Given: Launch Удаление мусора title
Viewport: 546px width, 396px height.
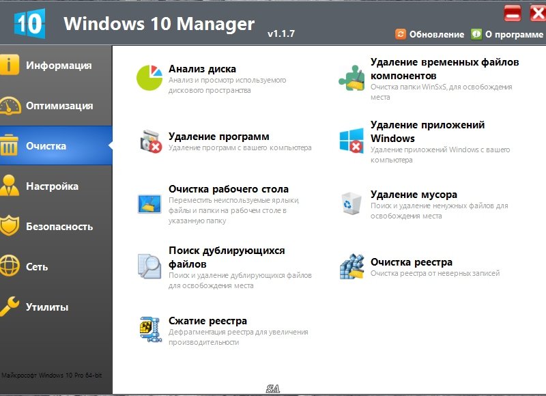Looking at the screenshot, I should (x=414, y=195).
